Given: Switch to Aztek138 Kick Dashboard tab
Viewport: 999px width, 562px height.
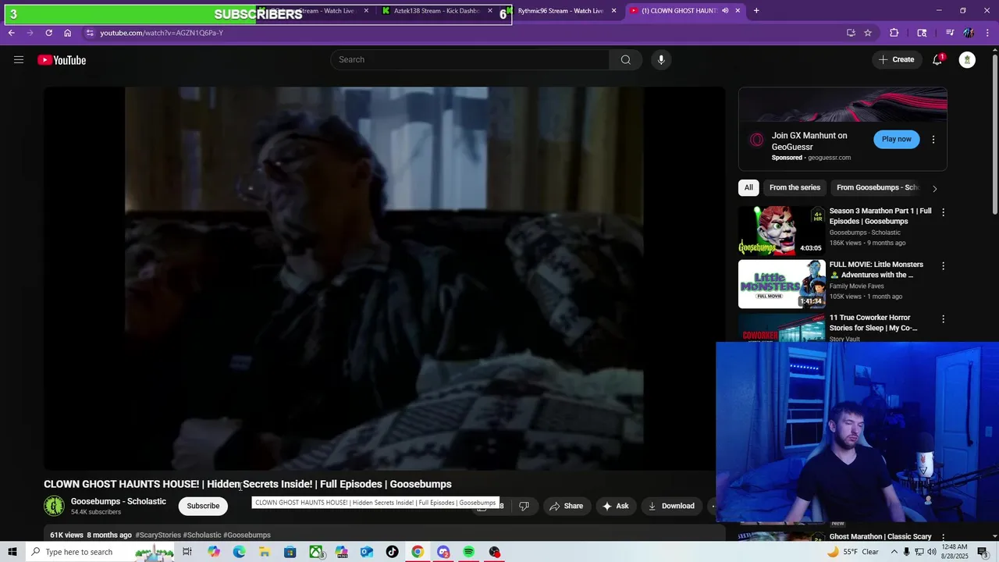Looking at the screenshot, I should 436,11.
